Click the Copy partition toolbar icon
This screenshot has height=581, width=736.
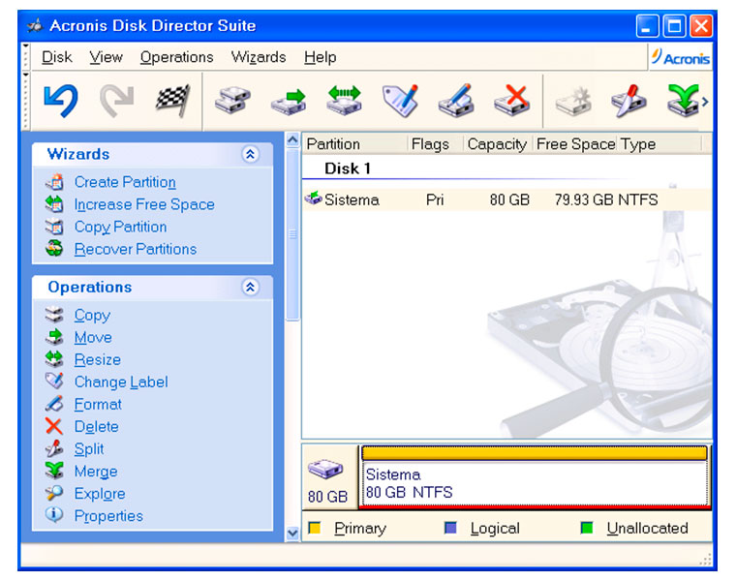[232, 100]
